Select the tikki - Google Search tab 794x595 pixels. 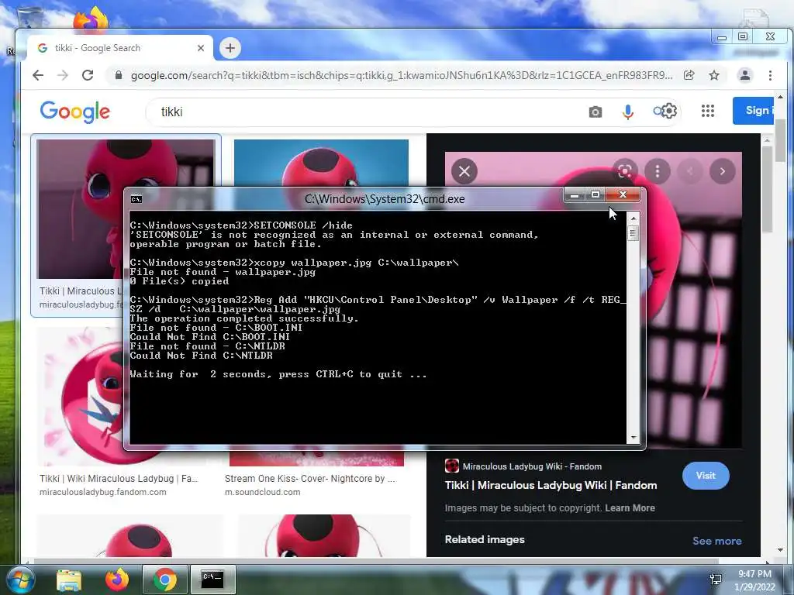(120, 48)
